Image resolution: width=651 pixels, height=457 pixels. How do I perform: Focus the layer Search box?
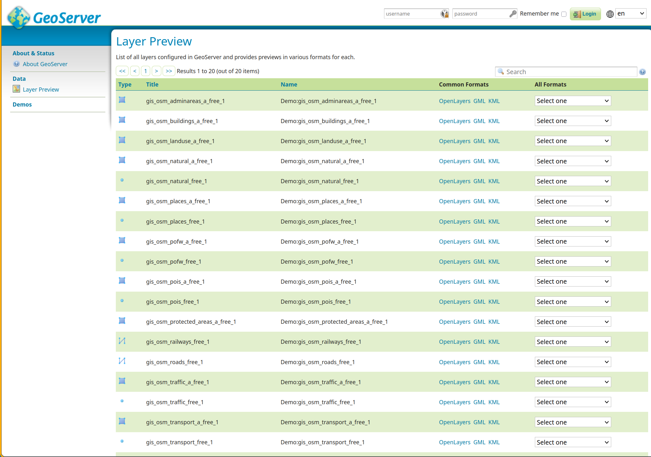(x=566, y=72)
